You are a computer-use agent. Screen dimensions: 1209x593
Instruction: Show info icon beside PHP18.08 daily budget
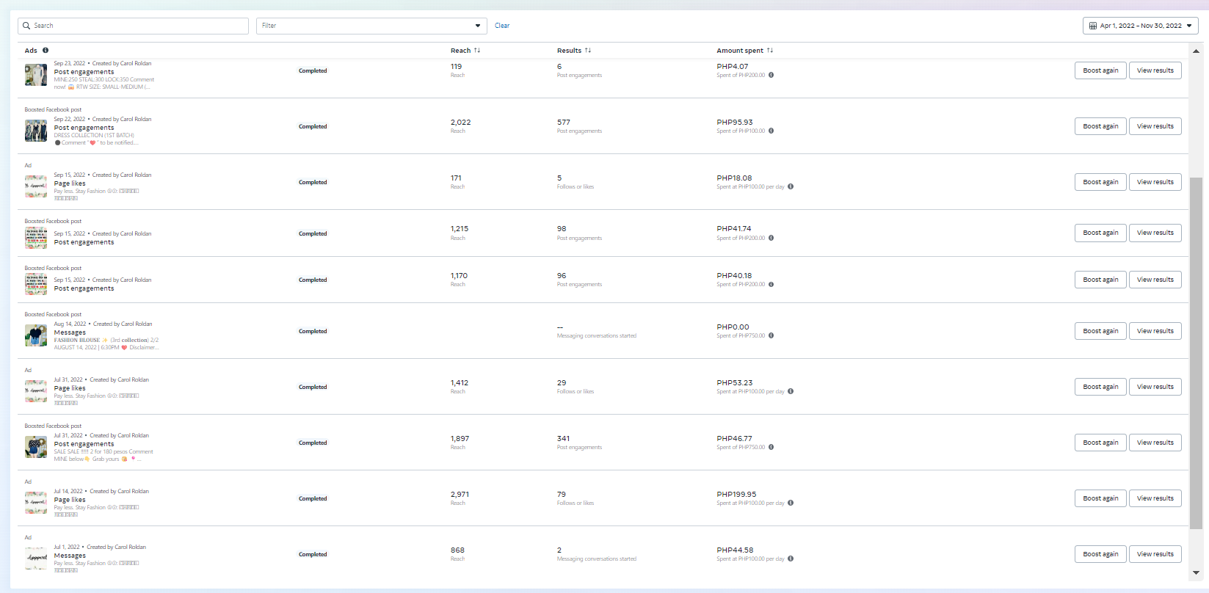tap(791, 186)
